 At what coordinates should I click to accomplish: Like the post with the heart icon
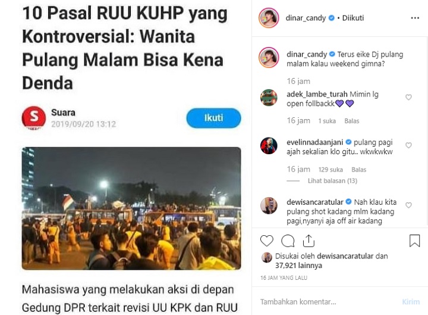tap(267, 241)
